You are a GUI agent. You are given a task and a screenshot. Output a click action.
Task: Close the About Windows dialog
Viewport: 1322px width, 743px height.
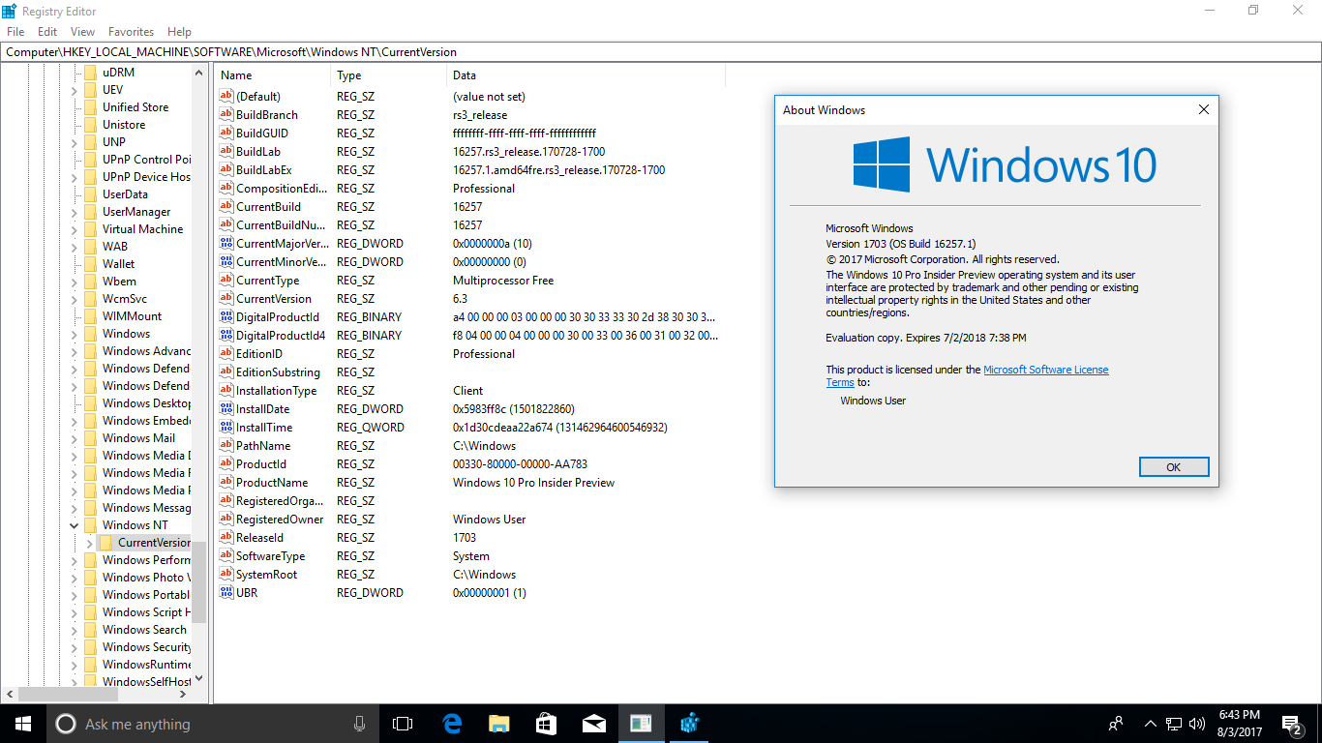1204,109
